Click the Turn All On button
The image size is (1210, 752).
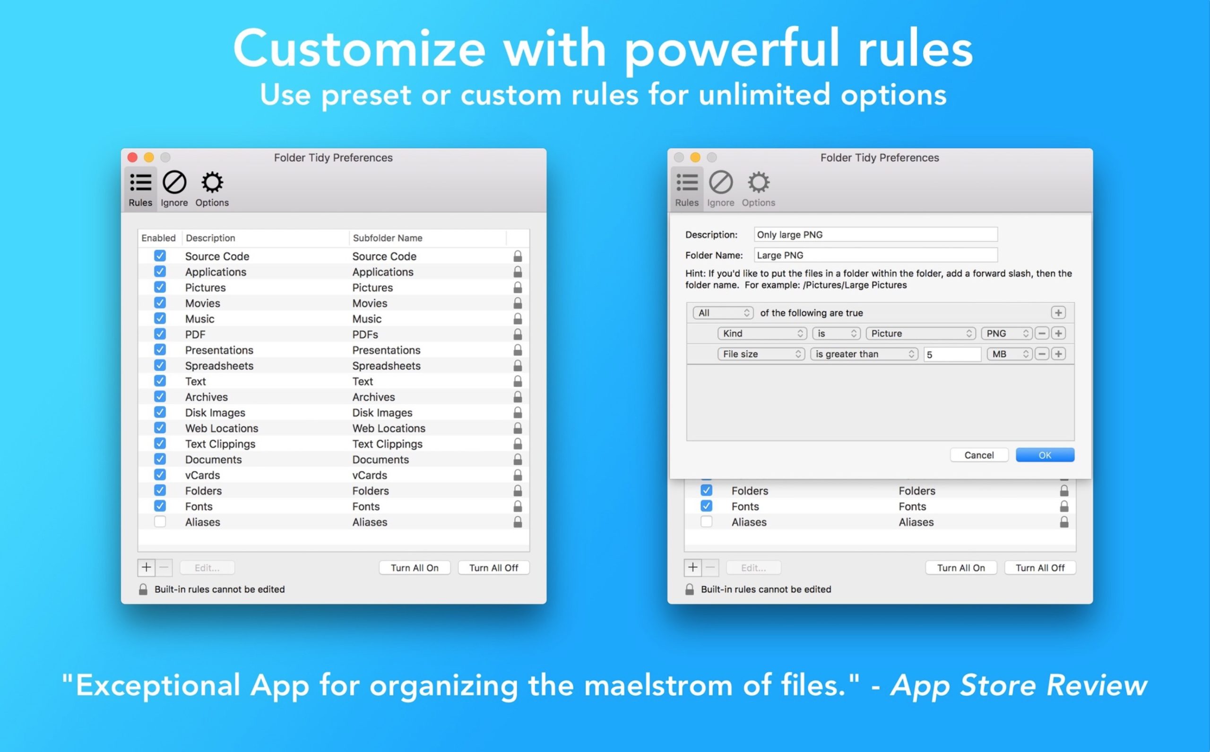click(415, 567)
